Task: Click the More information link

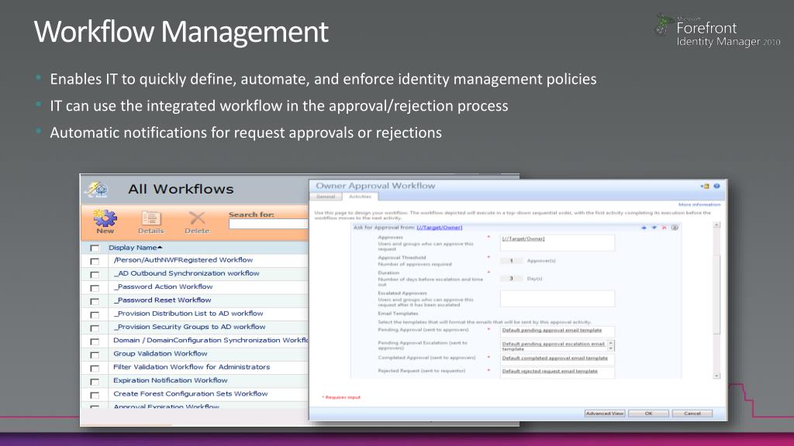Action: click(699, 204)
